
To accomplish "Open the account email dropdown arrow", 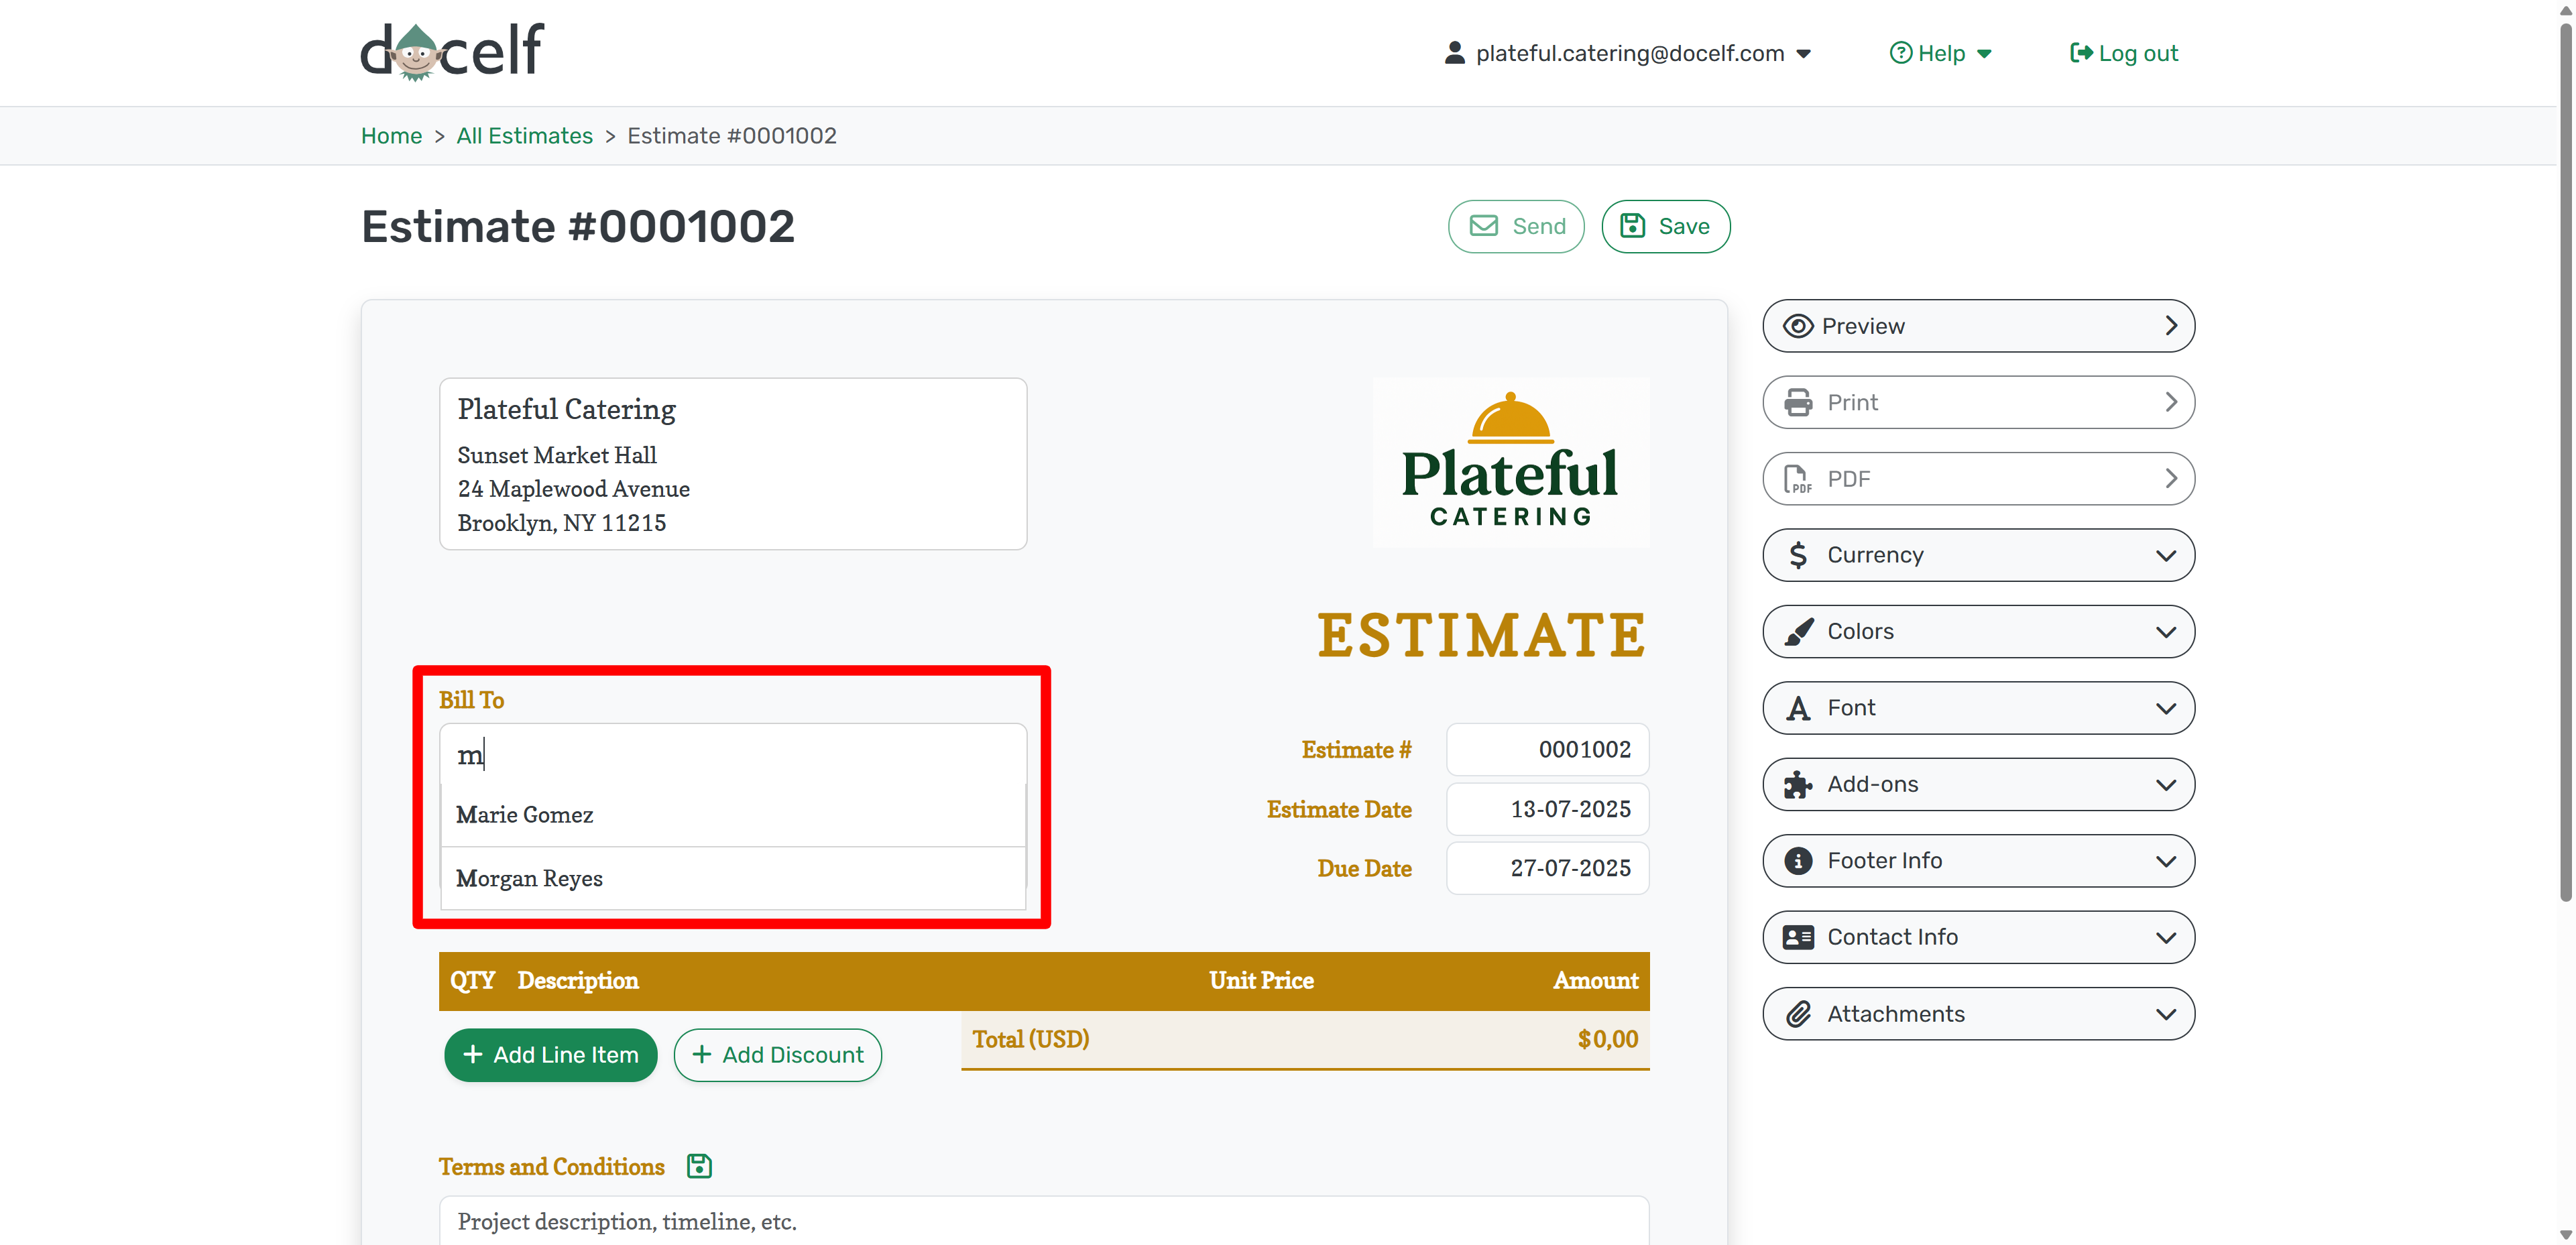I will click(x=1804, y=54).
